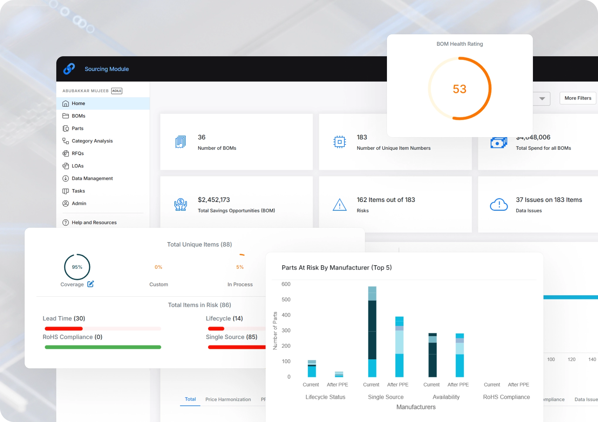Switch to the Data Issue tab
This screenshot has height=422, width=598.
click(x=586, y=399)
